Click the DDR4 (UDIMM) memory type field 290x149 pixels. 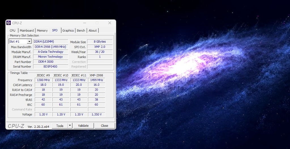pyautogui.click(x=51, y=41)
